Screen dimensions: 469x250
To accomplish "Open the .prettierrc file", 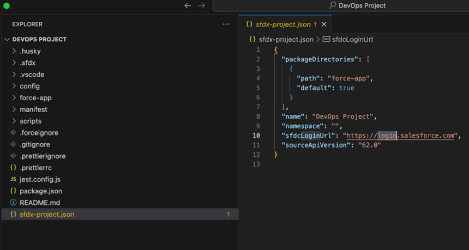I will pos(35,168).
